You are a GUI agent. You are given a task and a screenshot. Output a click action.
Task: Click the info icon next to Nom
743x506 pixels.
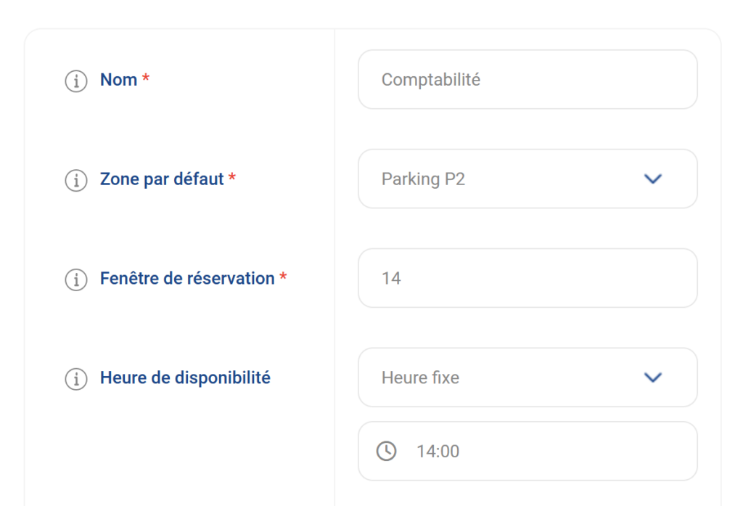pyautogui.click(x=75, y=82)
